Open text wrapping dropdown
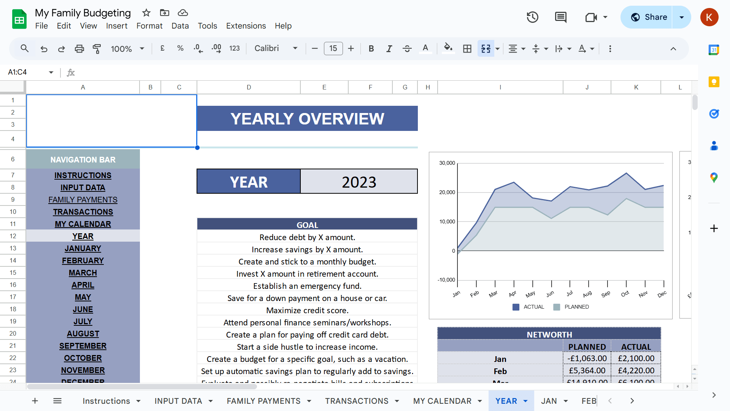The height and width of the screenshot is (411, 730). click(x=563, y=48)
